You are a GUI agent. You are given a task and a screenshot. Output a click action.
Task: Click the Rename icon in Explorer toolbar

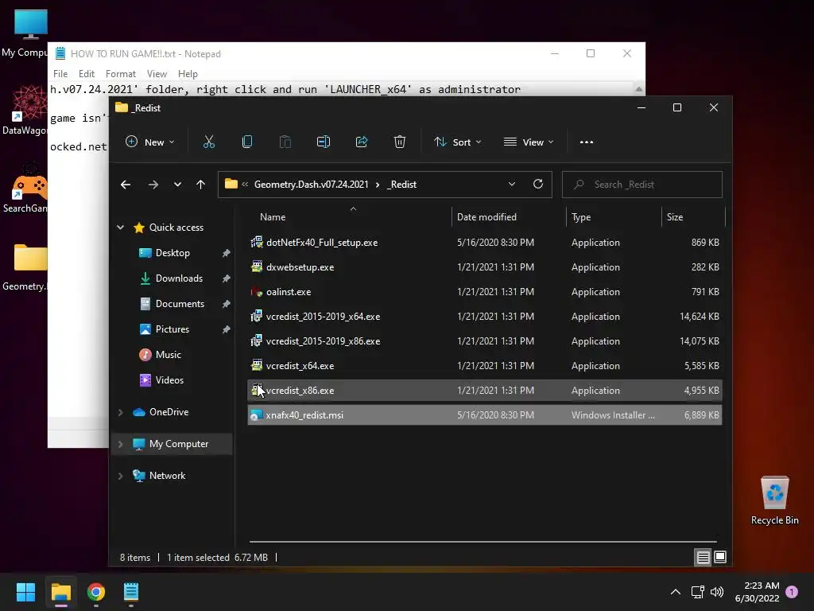[324, 142]
